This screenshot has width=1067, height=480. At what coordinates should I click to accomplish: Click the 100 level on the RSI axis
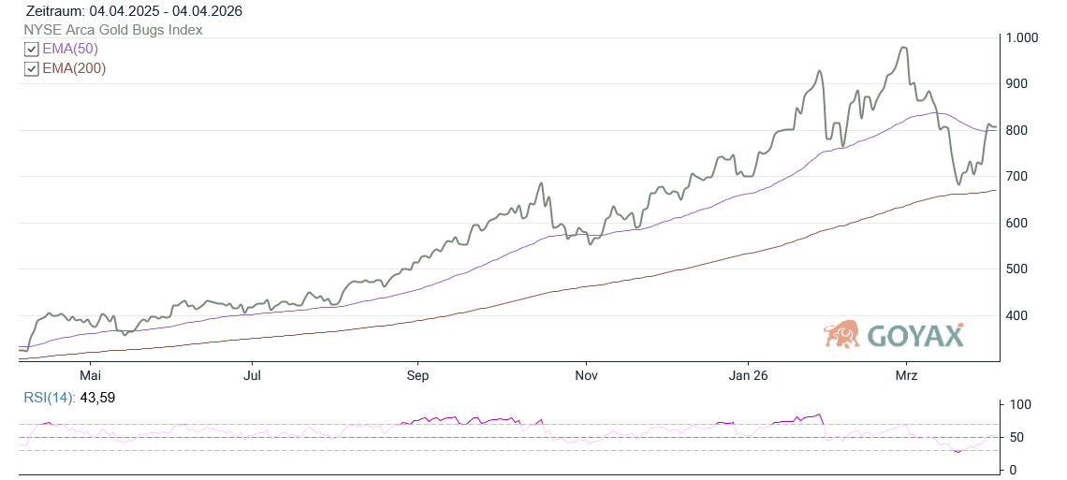1019,405
